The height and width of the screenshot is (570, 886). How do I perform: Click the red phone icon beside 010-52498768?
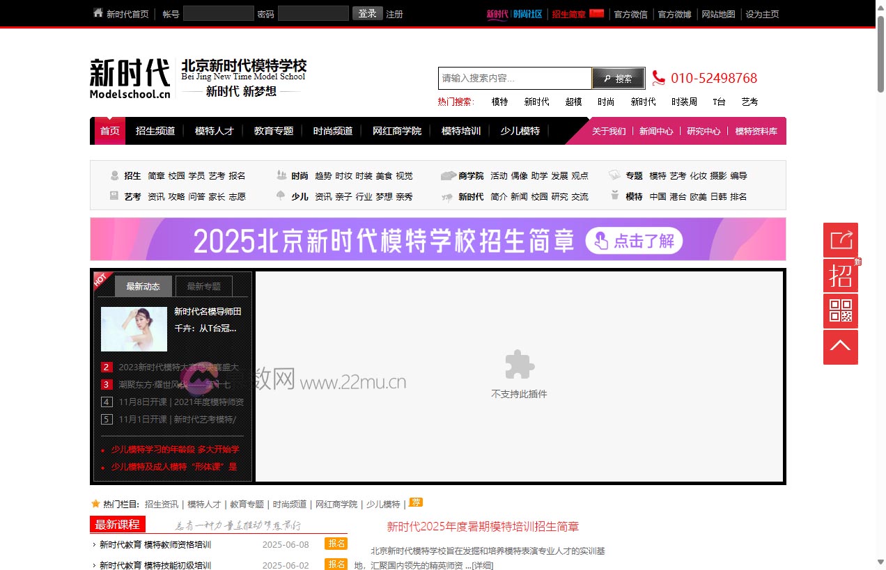(660, 78)
